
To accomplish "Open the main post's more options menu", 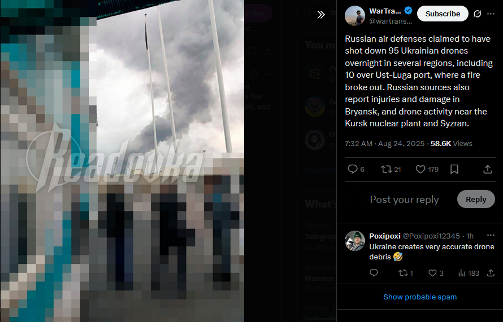I will 491,14.
